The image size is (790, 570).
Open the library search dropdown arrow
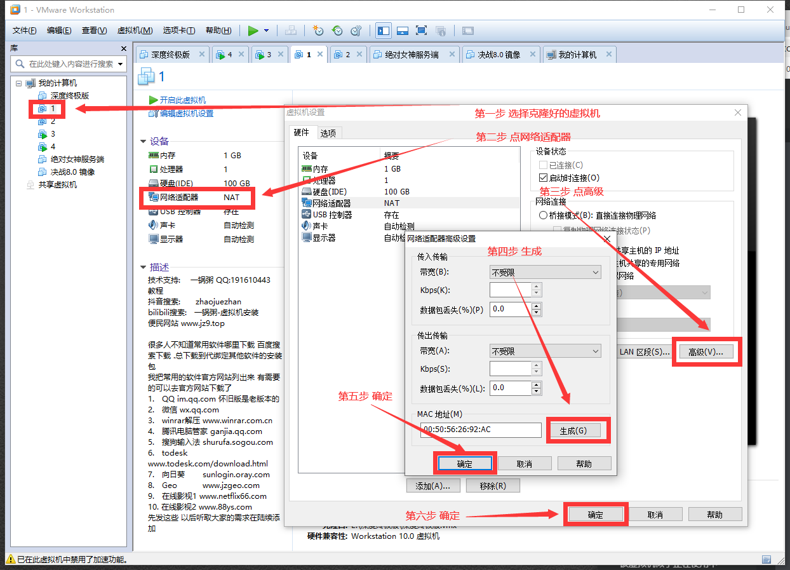click(x=121, y=64)
